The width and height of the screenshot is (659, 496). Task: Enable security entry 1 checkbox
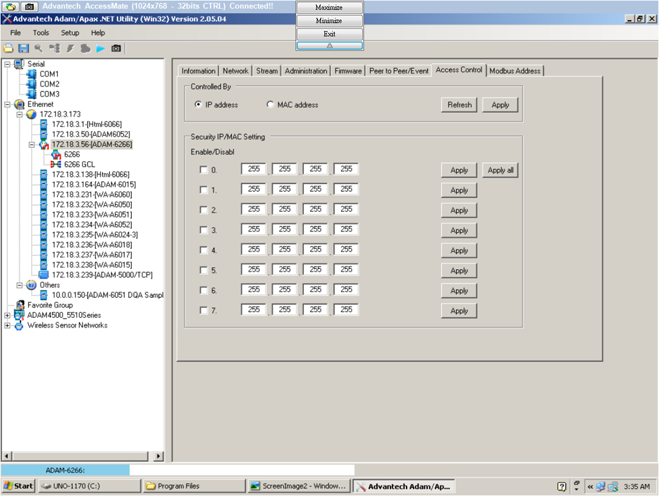tap(204, 190)
